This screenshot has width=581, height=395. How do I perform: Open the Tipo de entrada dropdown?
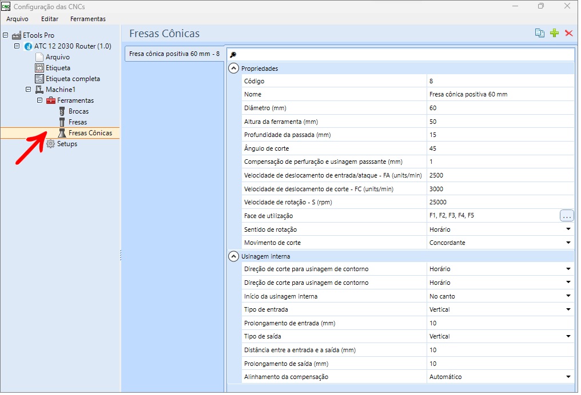(568, 309)
